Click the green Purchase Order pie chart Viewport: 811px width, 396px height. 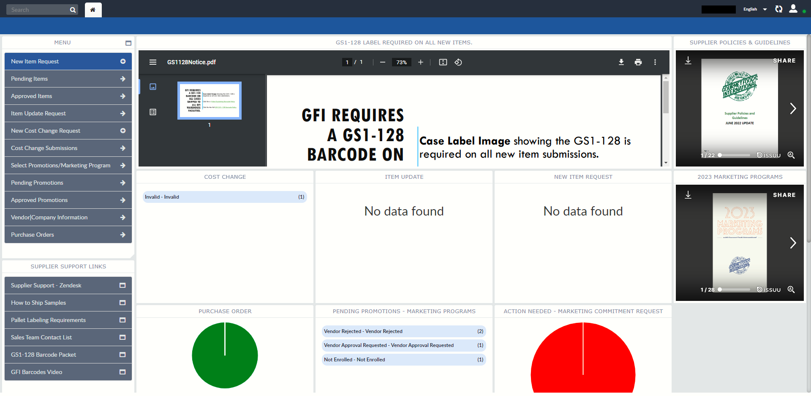[225, 355]
